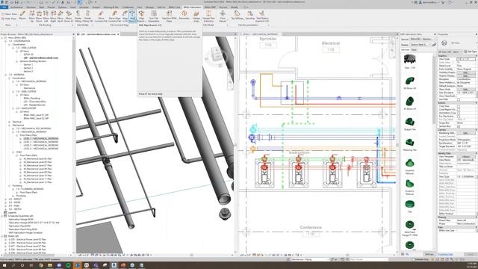Click the Sync Fab Parameters tool

click(154, 16)
